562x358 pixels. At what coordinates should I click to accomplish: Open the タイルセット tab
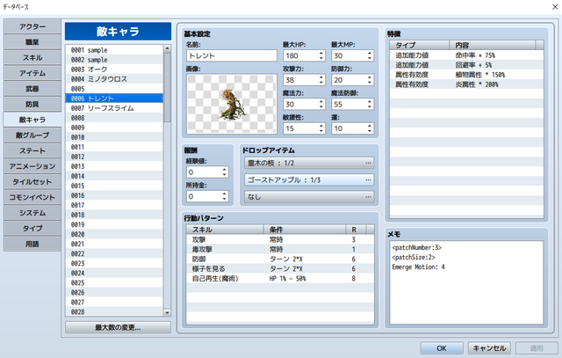click(32, 182)
